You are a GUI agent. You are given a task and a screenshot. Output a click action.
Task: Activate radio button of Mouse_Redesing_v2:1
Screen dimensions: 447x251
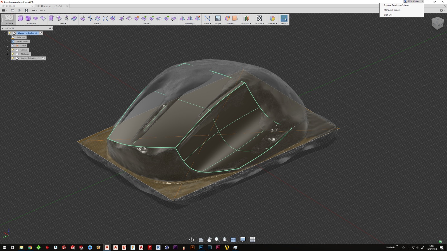pyautogui.click(x=43, y=58)
